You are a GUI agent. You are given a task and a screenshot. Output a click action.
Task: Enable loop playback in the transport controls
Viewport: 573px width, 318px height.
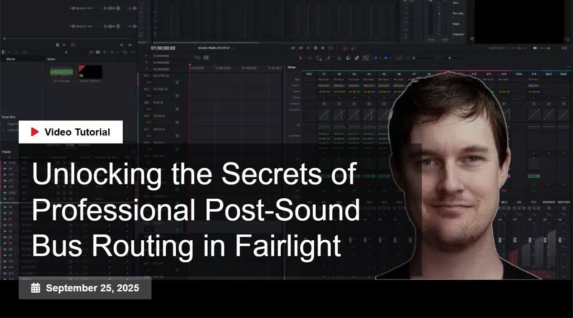(330, 48)
